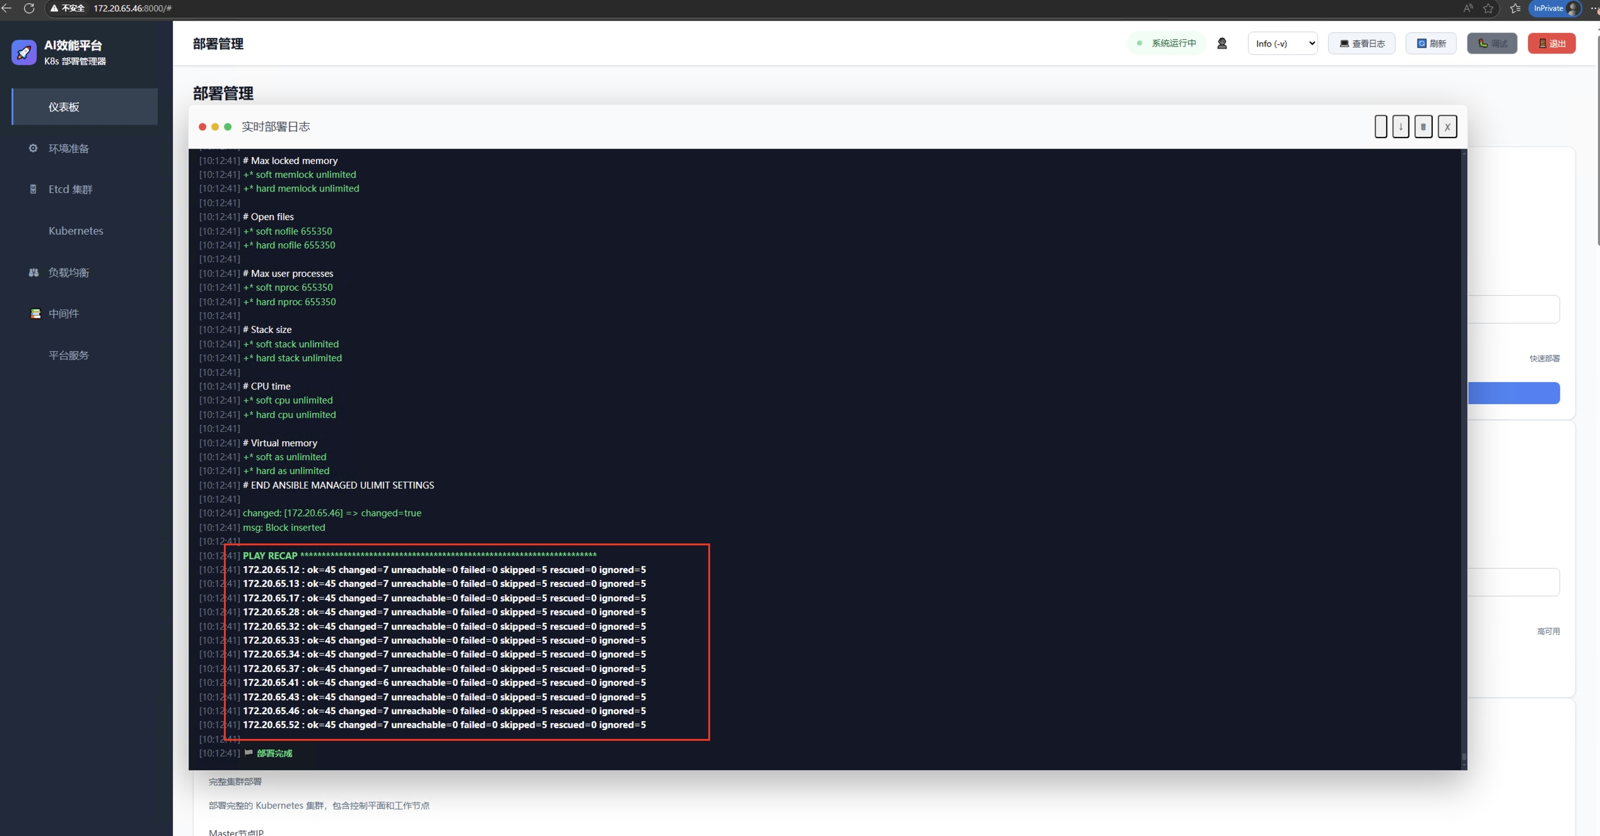Viewport: 1600px width, 836px height.
Task: Open the Info (-v) verbosity dropdown
Action: 1282,44
